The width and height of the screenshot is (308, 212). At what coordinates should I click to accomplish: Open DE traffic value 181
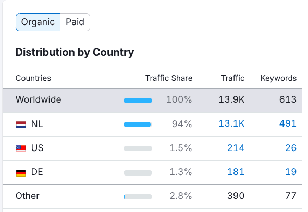(236, 172)
